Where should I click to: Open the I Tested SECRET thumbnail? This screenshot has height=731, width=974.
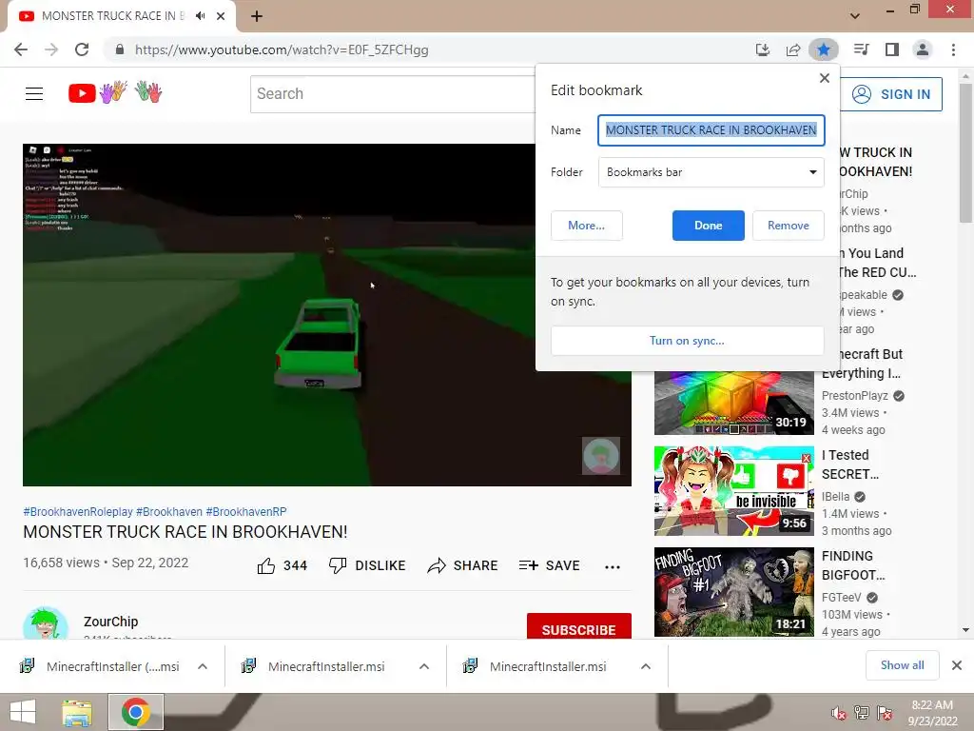pos(733,491)
